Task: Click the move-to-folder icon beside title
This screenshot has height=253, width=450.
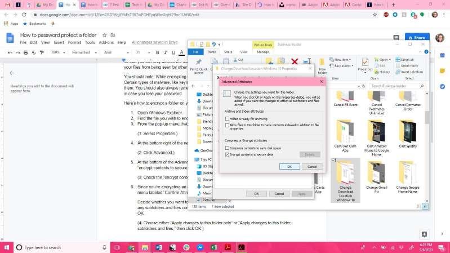Action: 113,35
